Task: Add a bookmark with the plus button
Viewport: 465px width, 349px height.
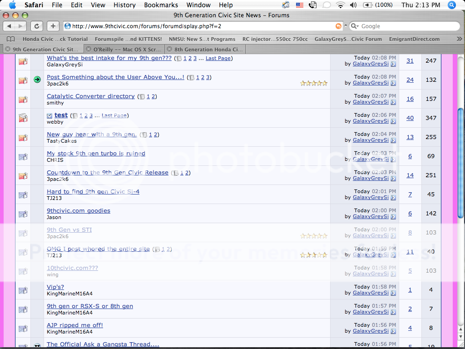Action: pos(53,26)
